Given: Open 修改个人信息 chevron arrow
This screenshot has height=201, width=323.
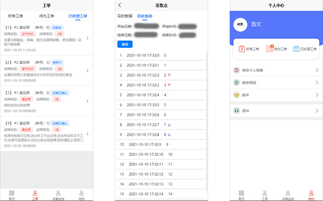Looking at the screenshot, I should pyautogui.click(x=317, y=70).
